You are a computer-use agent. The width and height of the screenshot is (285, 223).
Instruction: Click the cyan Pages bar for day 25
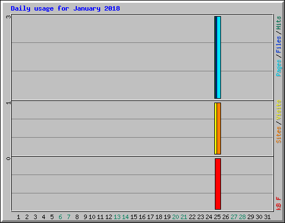tap(219, 57)
